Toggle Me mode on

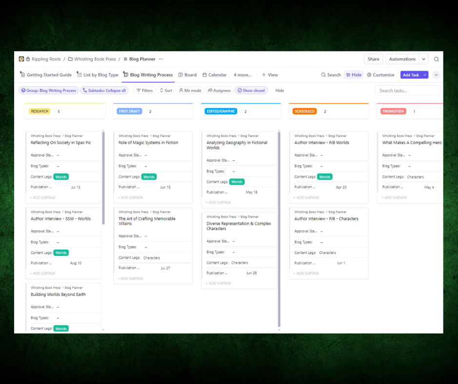[x=190, y=90]
